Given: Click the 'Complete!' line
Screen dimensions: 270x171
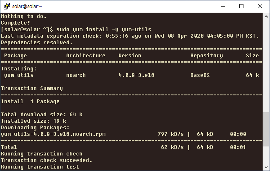Looking at the screenshot, I should point(16,23).
